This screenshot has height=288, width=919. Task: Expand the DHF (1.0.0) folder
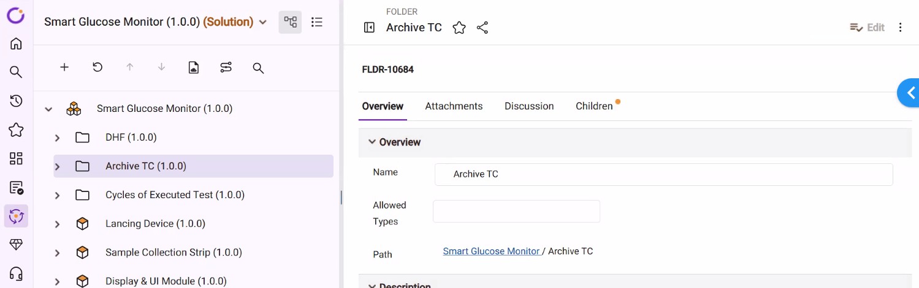click(58, 138)
